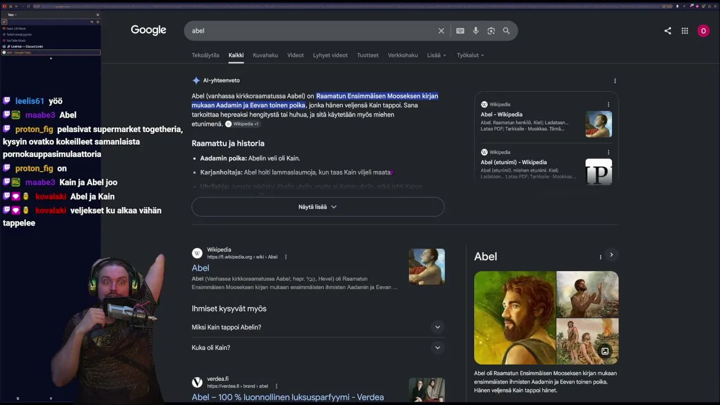This screenshot has width=720, height=405.
Task: Clear the Google search box text
Action: [441, 31]
